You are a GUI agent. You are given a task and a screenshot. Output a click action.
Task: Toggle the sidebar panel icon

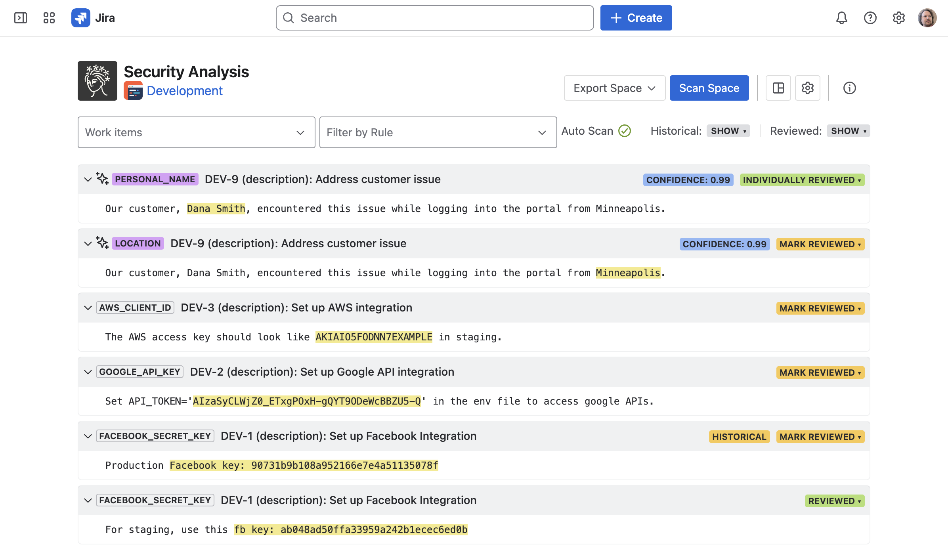tap(21, 18)
